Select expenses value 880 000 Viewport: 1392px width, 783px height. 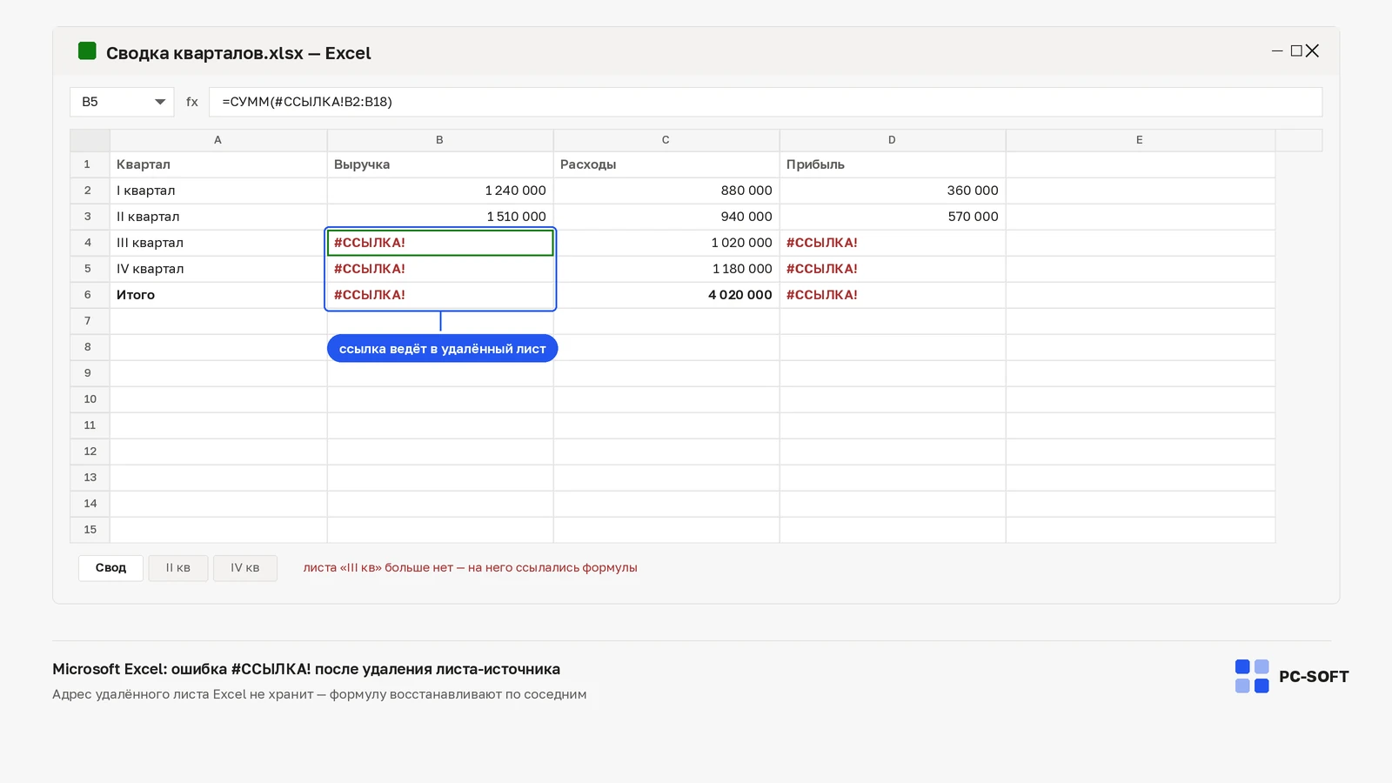click(666, 191)
